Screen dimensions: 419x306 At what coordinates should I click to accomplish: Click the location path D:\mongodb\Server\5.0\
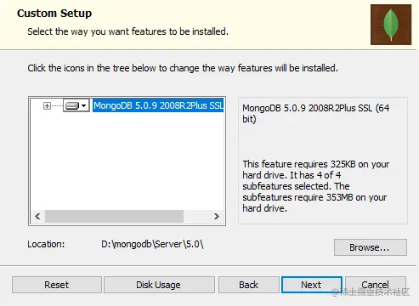(152, 244)
